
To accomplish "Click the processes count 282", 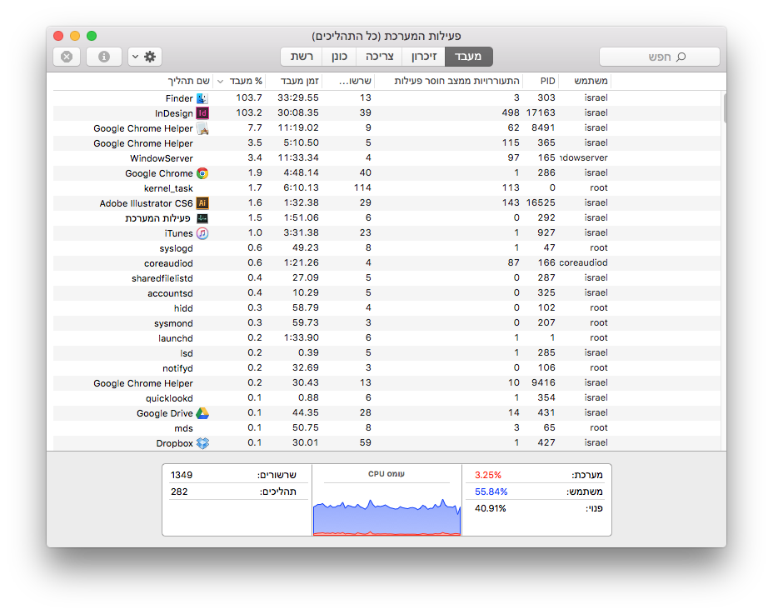I will point(179,492).
